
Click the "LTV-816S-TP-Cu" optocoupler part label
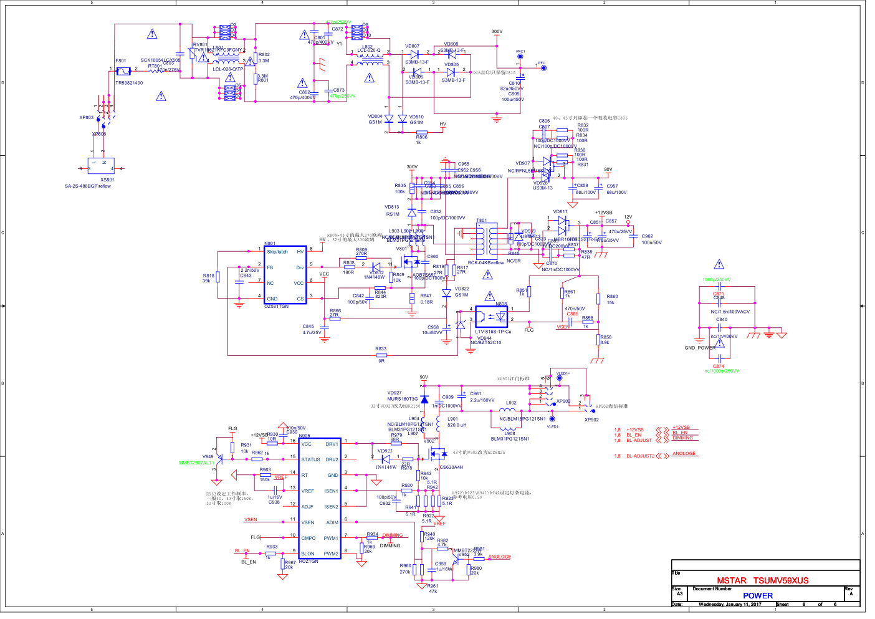coord(493,332)
